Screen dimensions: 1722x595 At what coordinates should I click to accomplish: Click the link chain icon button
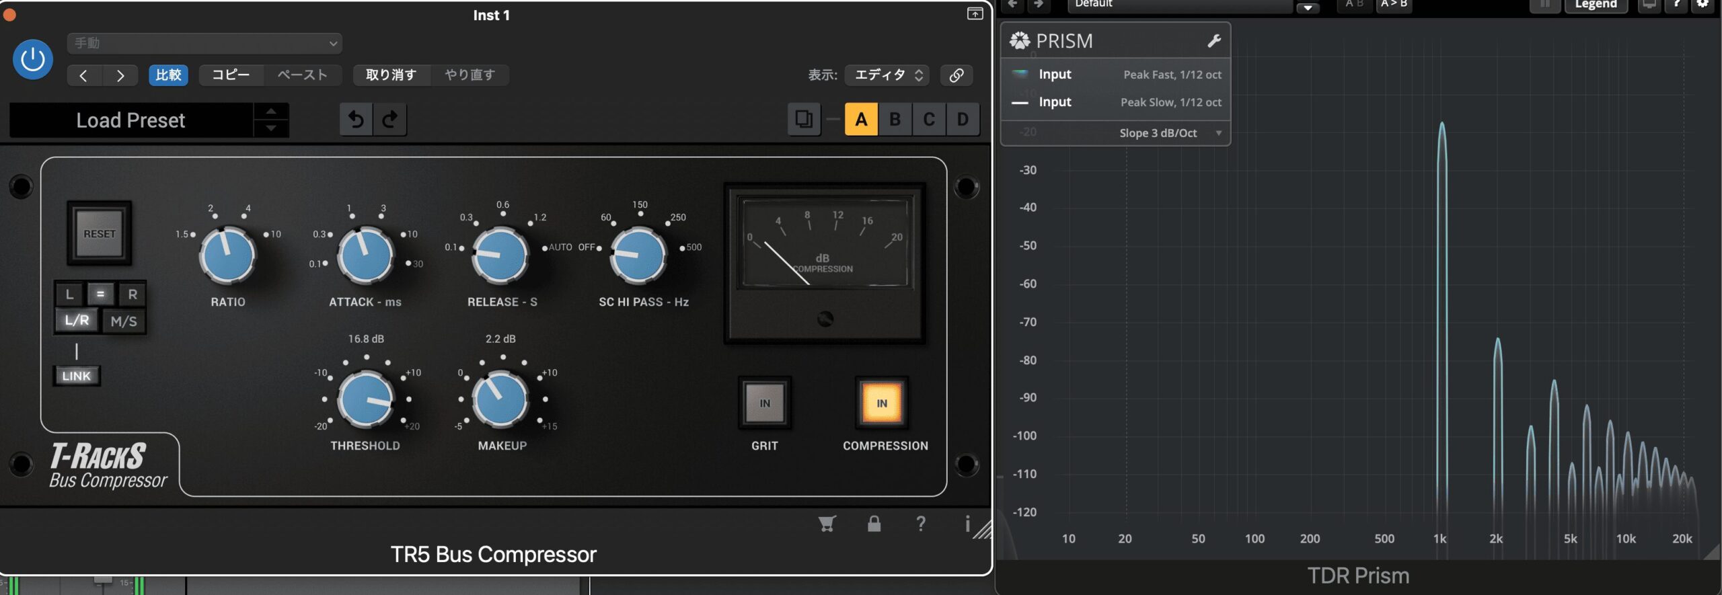pos(956,75)
